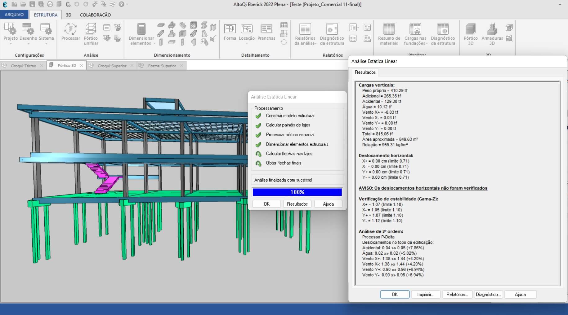Click Resultados button in processing dialog

point(297,204)
